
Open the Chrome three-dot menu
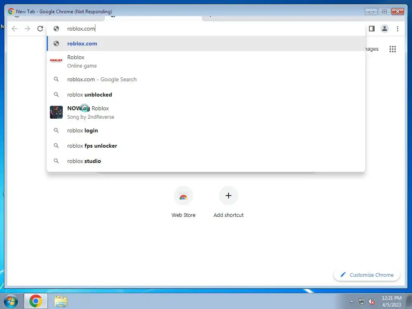click(x=398, y=29)
